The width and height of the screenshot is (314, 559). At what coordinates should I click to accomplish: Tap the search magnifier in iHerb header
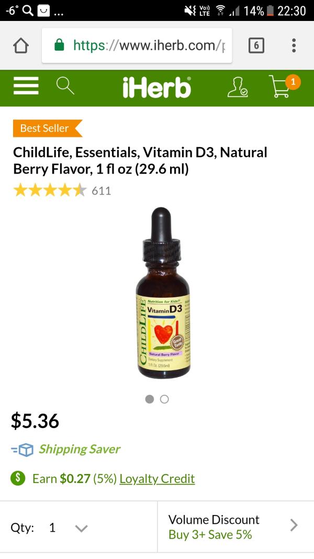65,86
